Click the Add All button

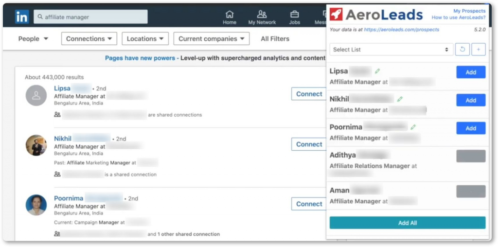[x=408, y=223]
